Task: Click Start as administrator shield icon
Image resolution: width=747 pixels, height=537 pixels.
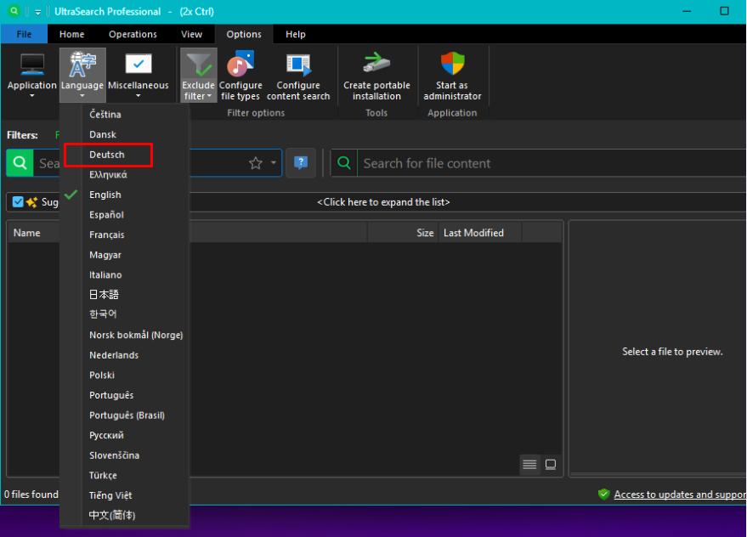Action: 452,65
